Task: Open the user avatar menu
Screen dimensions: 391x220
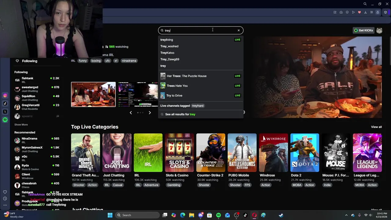Action: tap(379, 30)
